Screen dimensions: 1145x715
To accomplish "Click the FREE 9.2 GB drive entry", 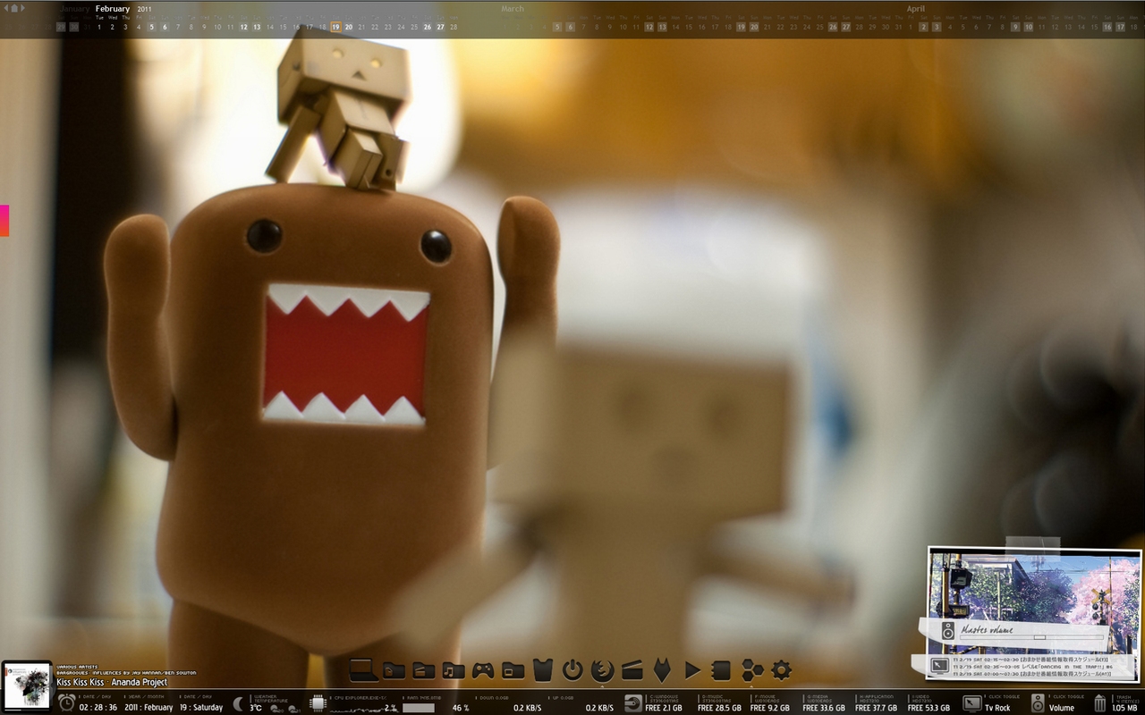I will click(x=770, y=708).
